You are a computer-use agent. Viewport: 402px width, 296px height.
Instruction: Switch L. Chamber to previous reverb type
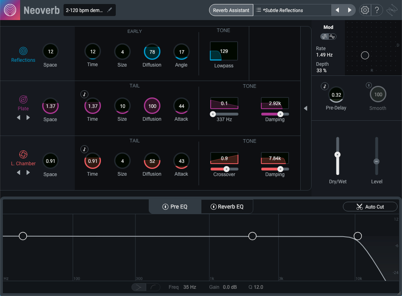[x=18, y=172]
